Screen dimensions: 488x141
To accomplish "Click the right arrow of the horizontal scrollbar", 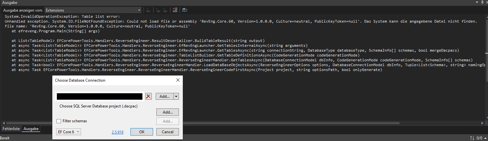I will pos(482,123).
